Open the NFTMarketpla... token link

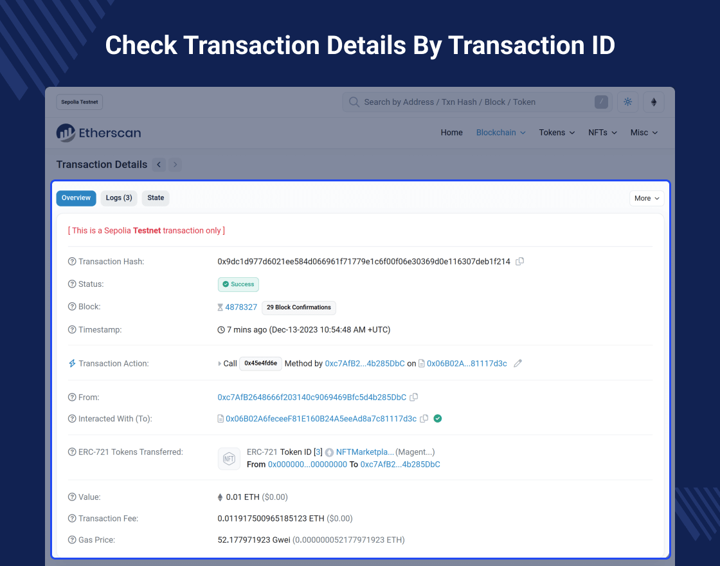click(x=365, y=452)
